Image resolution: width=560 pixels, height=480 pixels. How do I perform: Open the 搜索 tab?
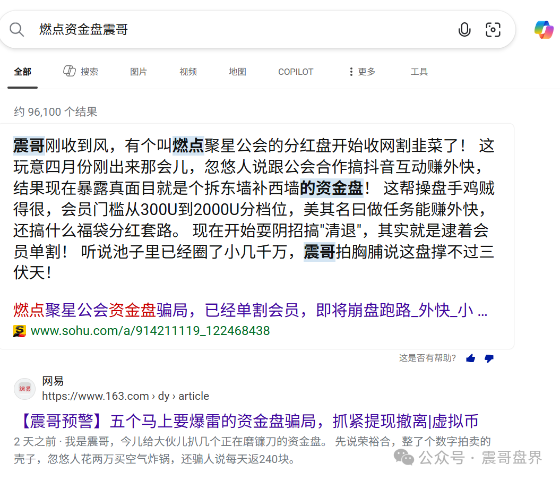(81, 72)
